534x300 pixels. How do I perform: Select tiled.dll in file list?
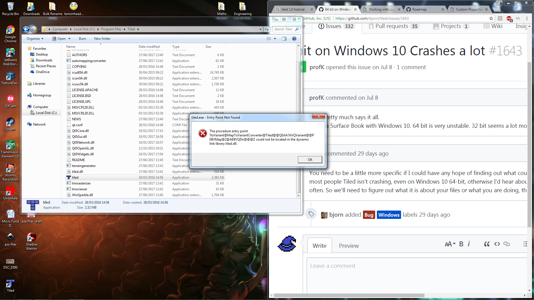pyautogui.click(x=77, y=172)
